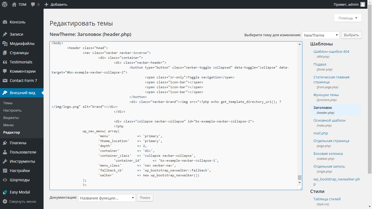Click the WordPress logo icon

(4, 4)
